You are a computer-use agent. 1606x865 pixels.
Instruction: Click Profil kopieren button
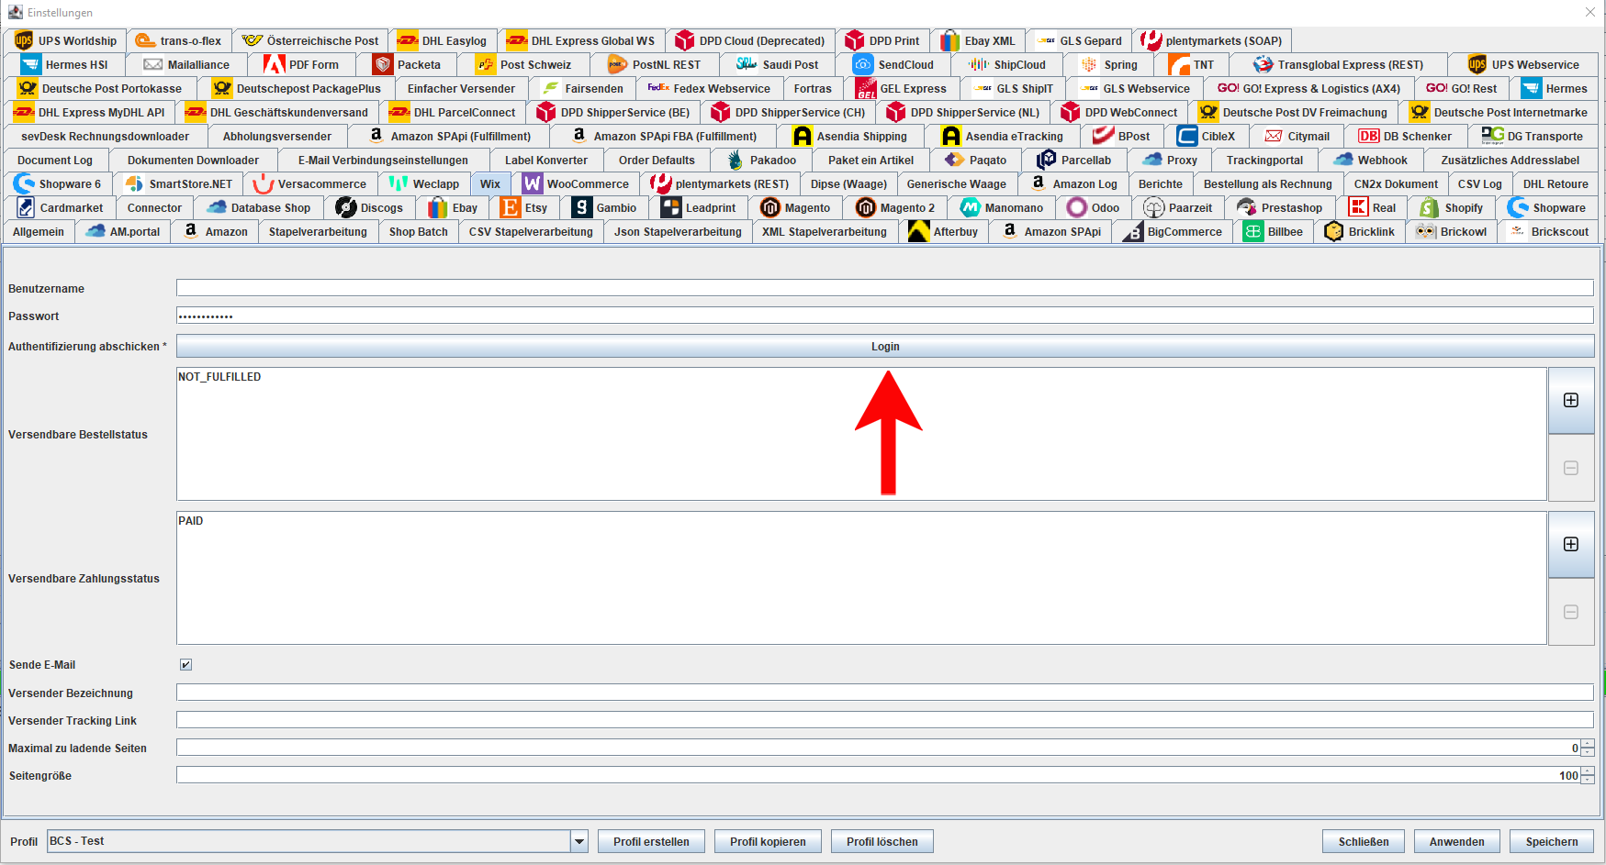[x=768, y=841]
